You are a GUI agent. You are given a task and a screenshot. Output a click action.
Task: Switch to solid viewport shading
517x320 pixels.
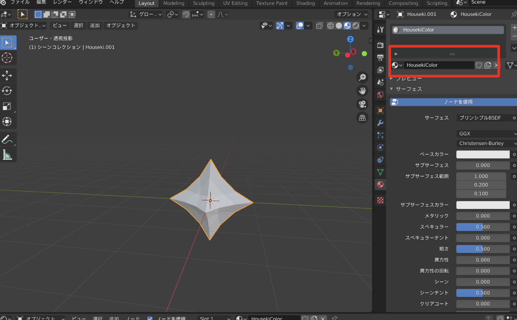pos(339,26)
